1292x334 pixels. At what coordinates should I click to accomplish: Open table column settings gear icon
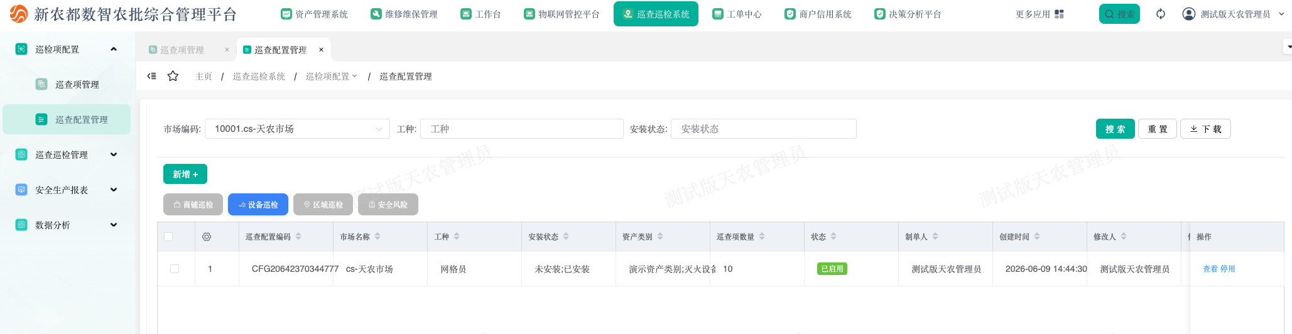207,237
